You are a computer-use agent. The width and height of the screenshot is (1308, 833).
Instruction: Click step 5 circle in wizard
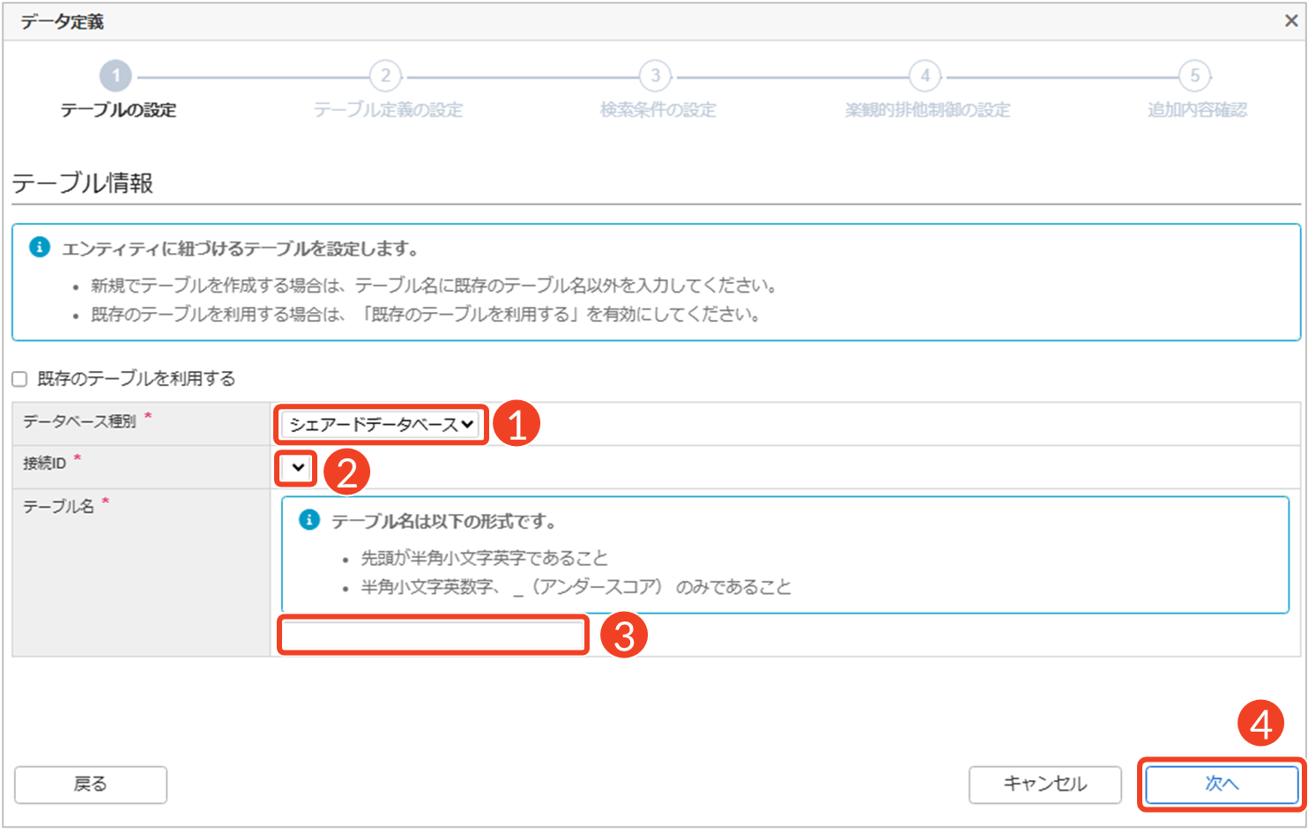(x=1194, y=76)
